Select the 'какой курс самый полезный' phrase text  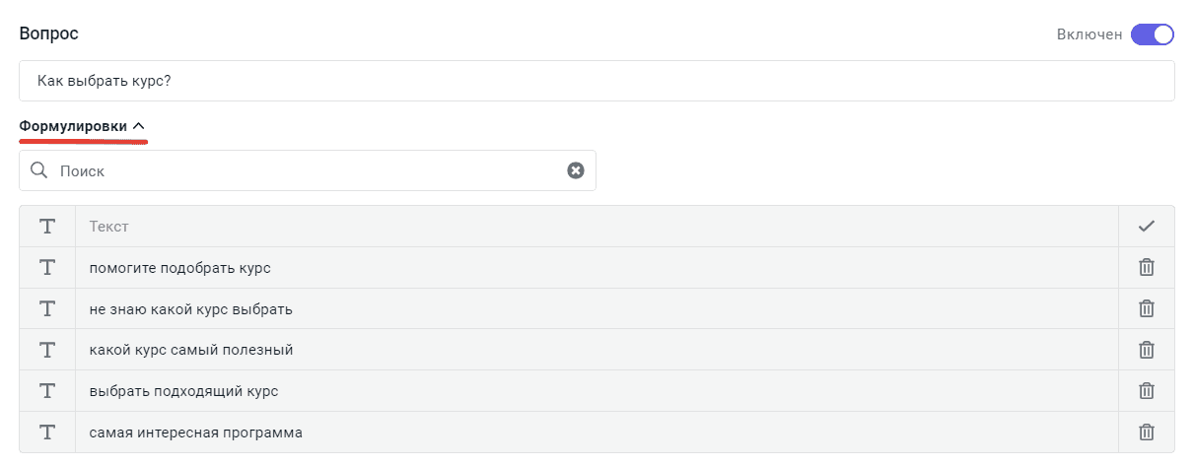click(x=191, y=350)
